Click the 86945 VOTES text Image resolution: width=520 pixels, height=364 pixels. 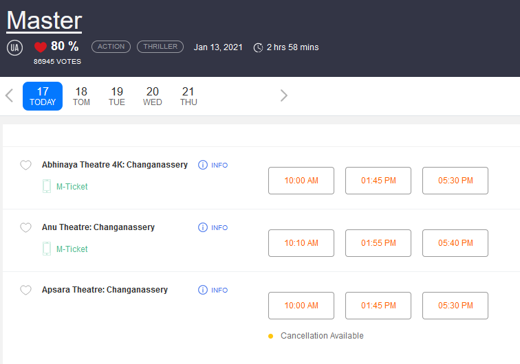57,62
